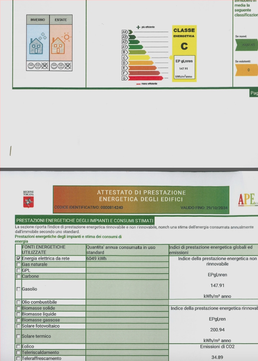This screenshot has height=361, width=258.
Task: Click 'Emissioni di CO2' label
Action: coord(217,347)
